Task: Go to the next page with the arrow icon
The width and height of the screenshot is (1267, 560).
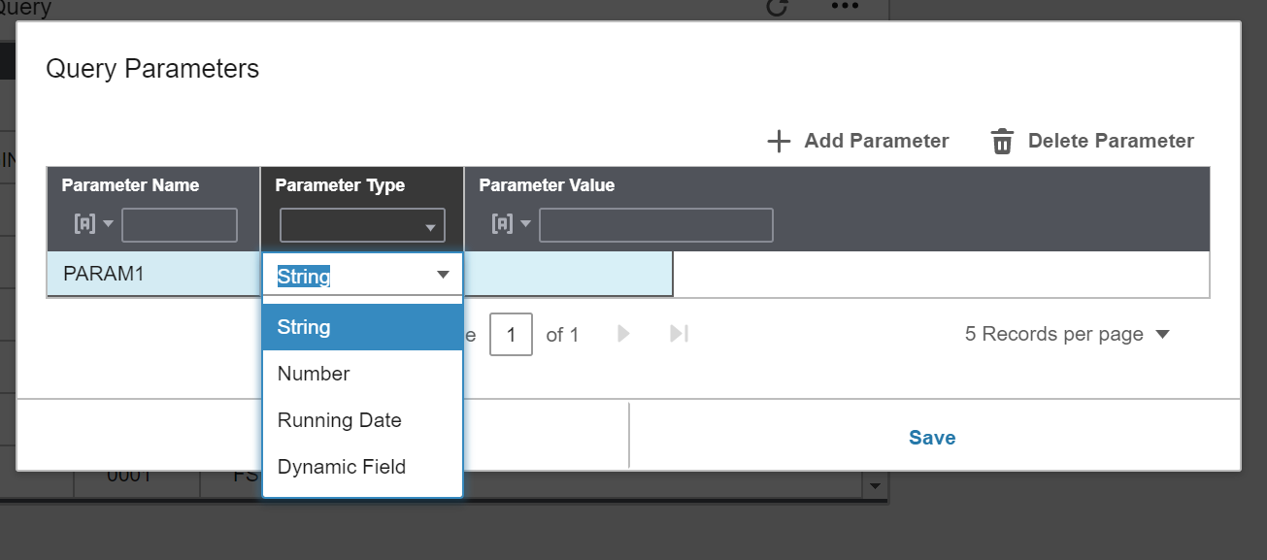Action: [x=621, y=334]
